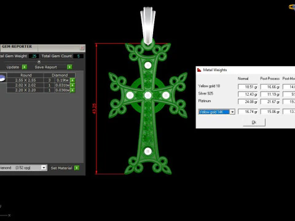The height and width of the screenshot is (221, 295).
Task: Click the 0.031tw weight cell
Action: point(63,85)
